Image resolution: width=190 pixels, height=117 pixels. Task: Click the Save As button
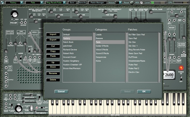point(82,3)
